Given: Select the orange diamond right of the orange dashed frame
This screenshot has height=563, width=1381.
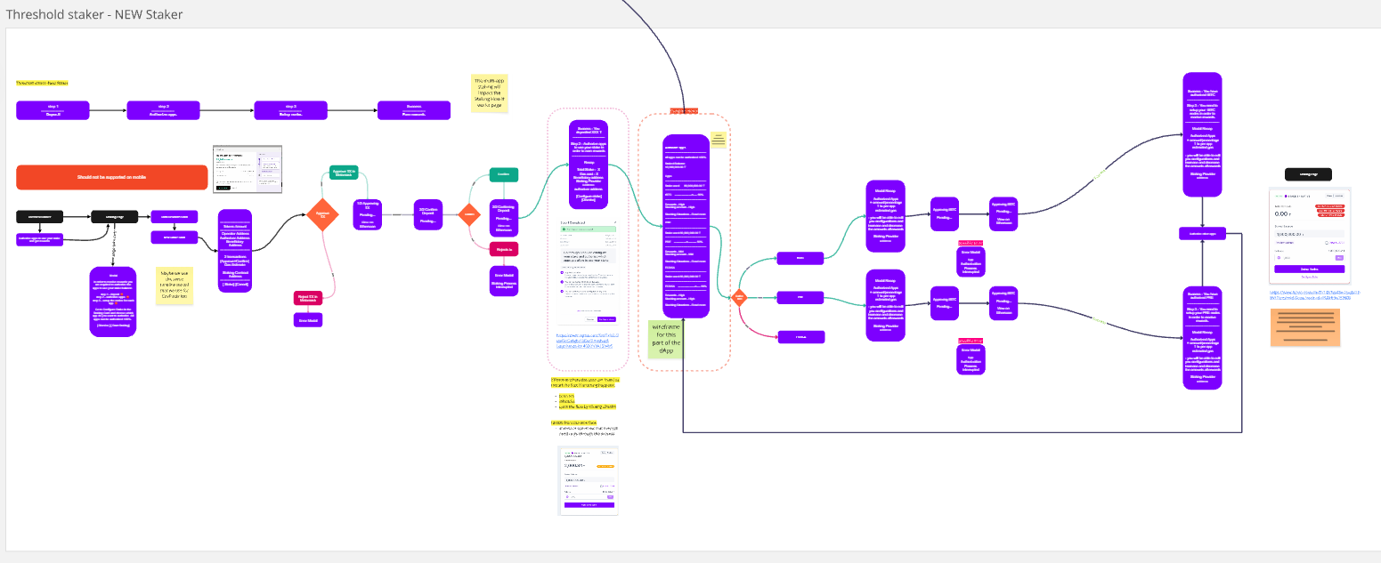Looking at the screenshot, I should coord(738,298).
